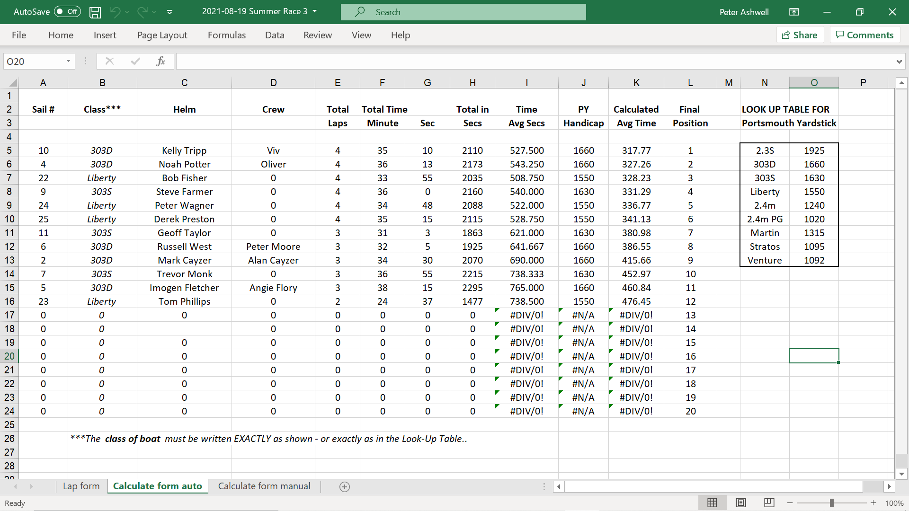The width and height of the screenshot is (909, 511).
Task: Switch to Page Break Preview icon
Action: tap(769, 503)
